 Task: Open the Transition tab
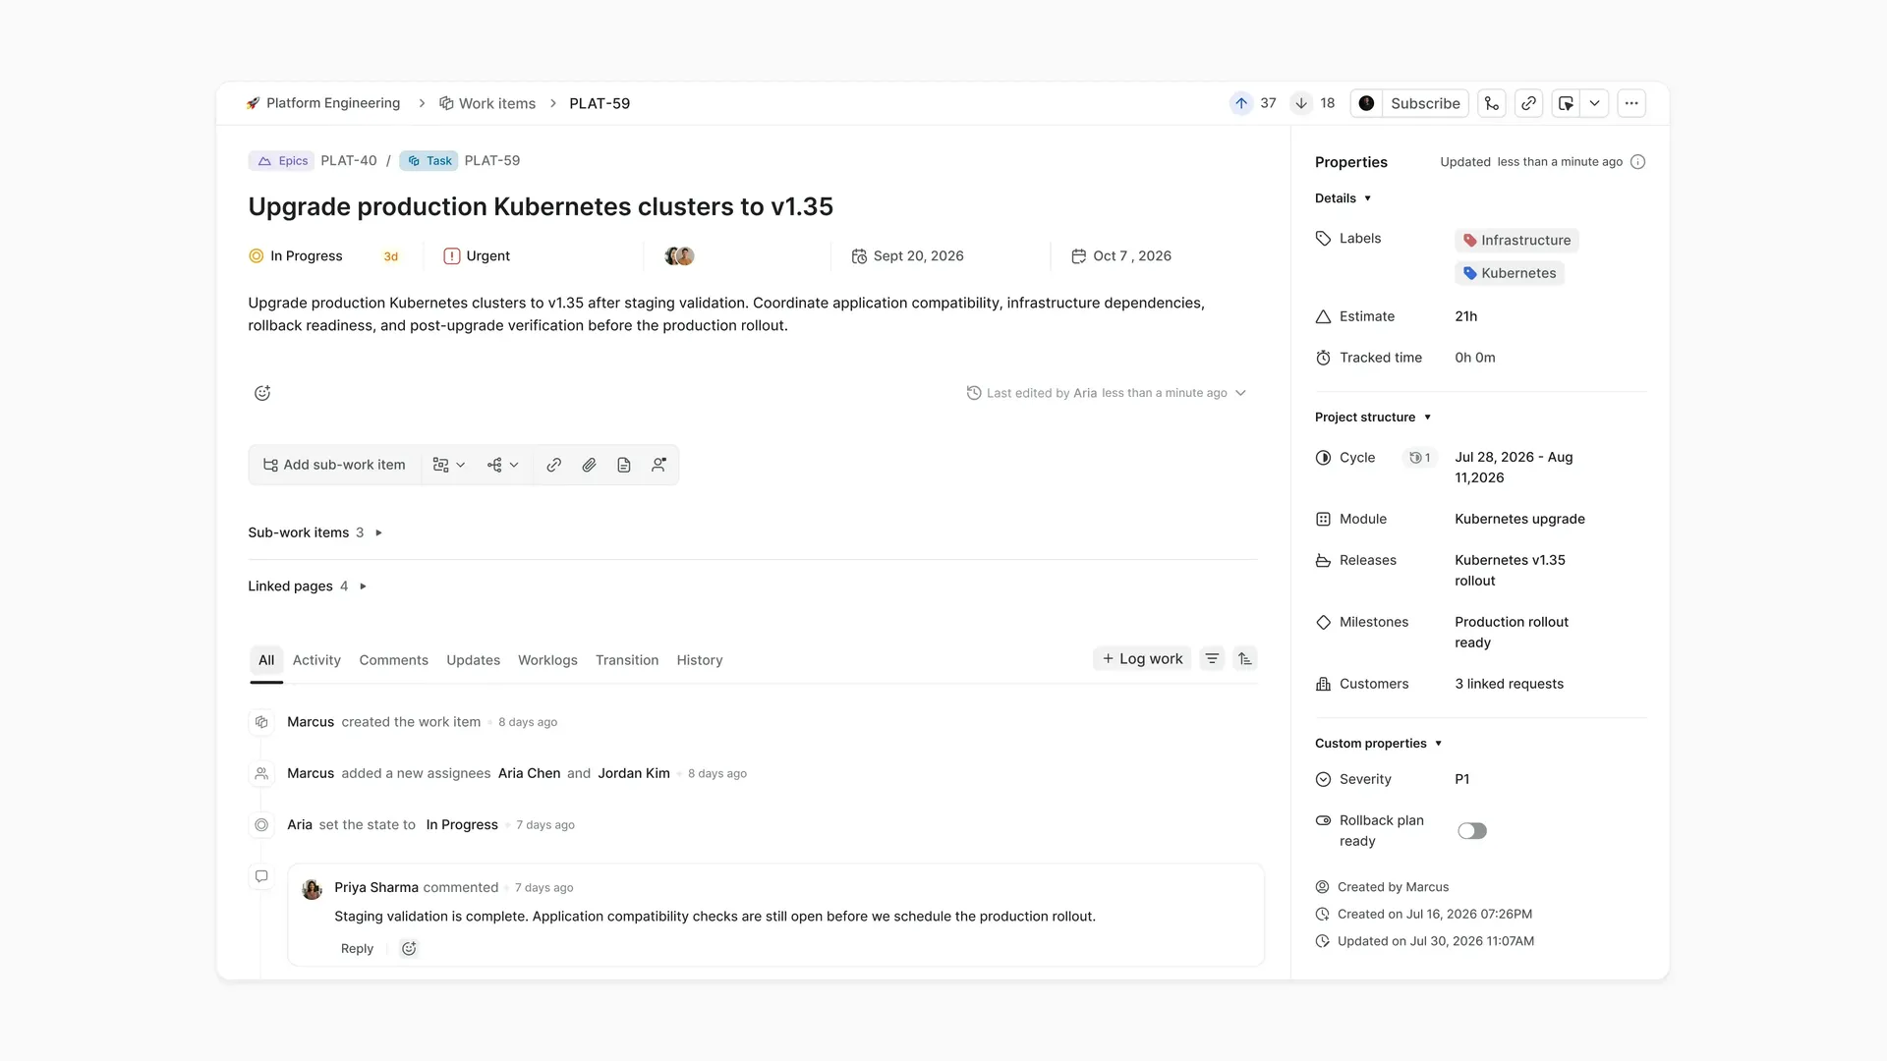pyautogui.click(x=627, y=660)
